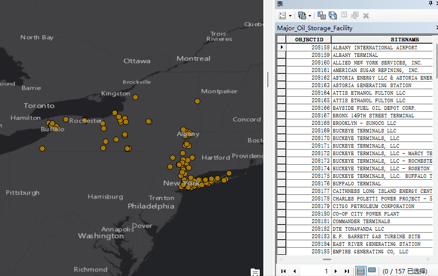Open the Related Tables icon

(302, 16)
